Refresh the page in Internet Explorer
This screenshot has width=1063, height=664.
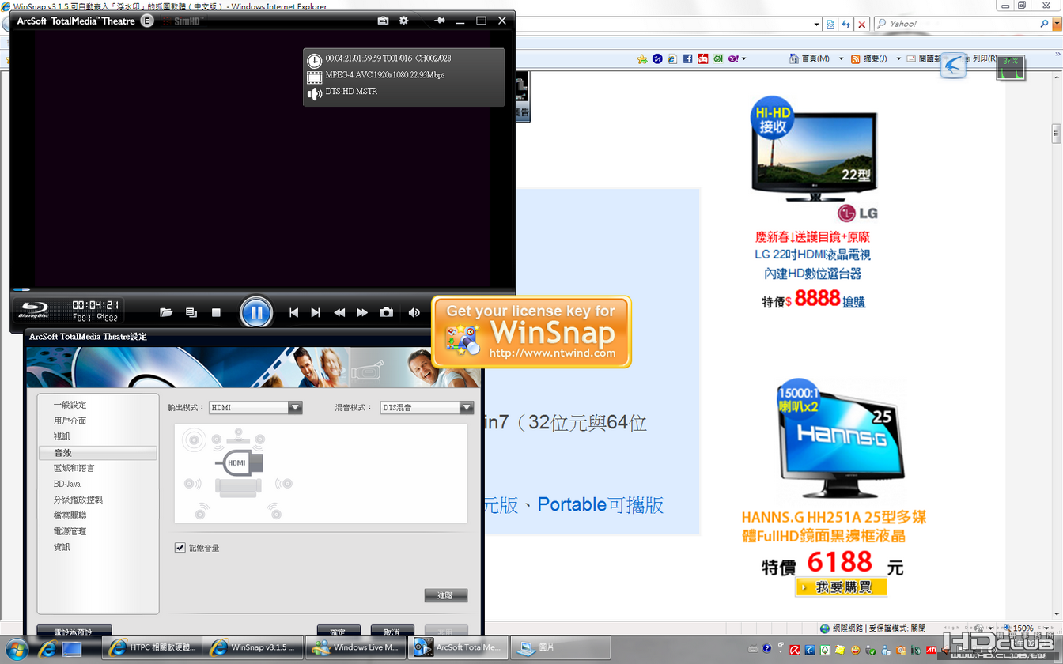(x=846, y=25)
